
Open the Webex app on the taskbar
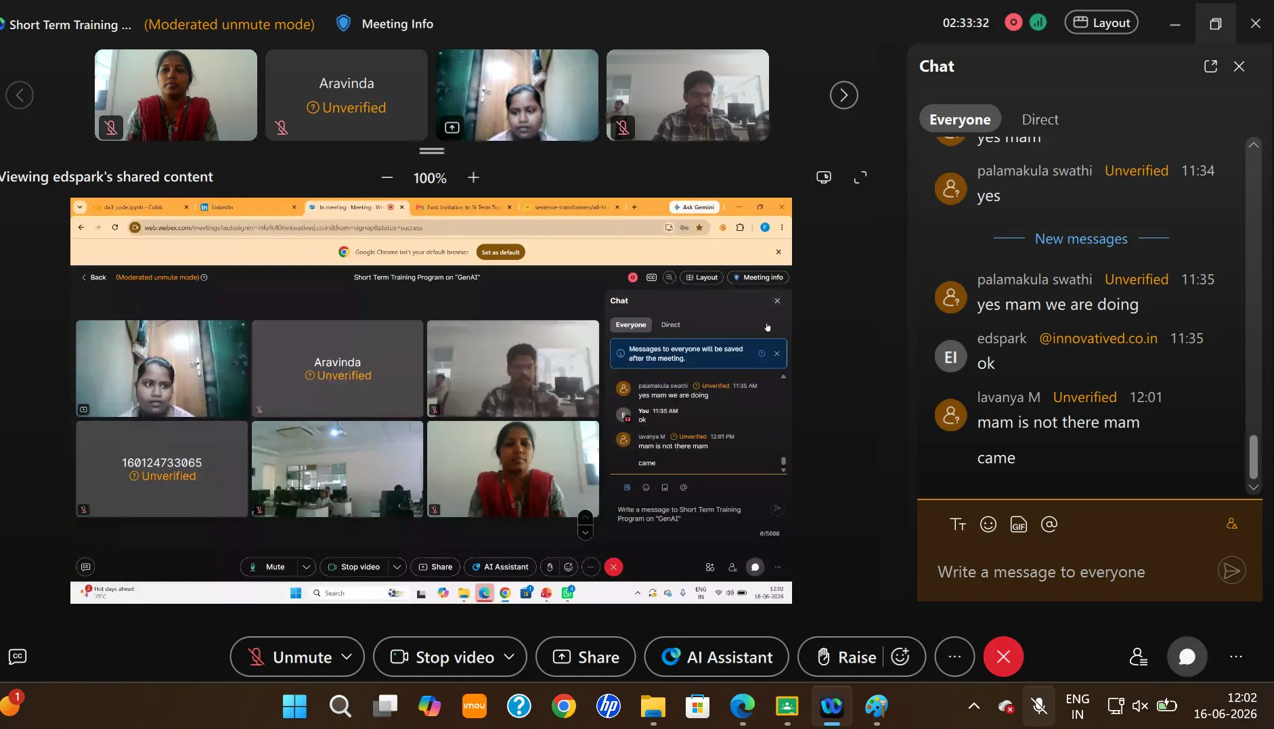click(832, 707)
